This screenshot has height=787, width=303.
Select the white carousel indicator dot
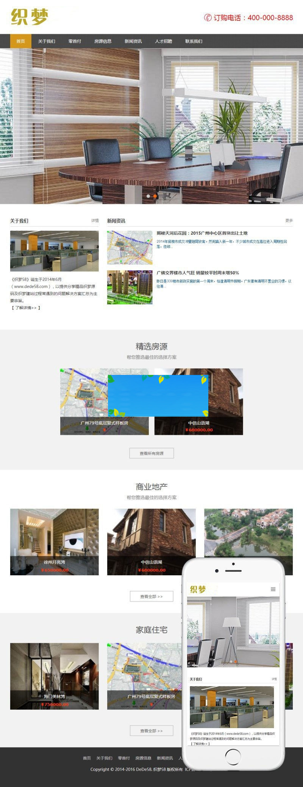148,196
